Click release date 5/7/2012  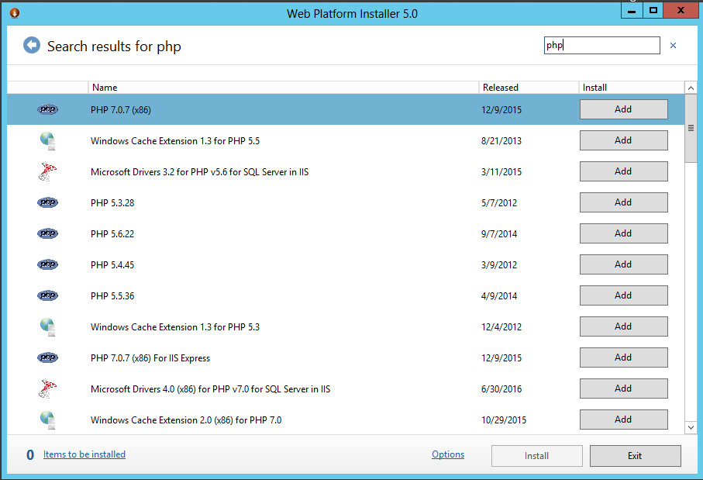[x=499, y=202]
